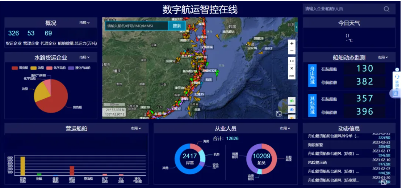The height and width of the screenshot is (188, 402).
Task: Click the magnifier search icon at top right
Action: [386, 9]
